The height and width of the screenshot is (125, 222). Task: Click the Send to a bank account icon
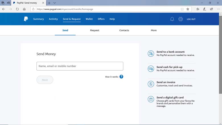click(x=151, y=54)
